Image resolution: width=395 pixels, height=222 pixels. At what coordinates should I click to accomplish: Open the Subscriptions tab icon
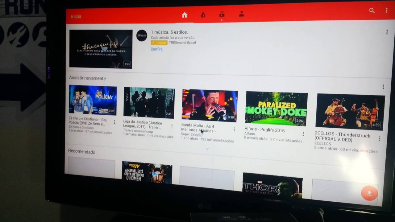[x=222, y=14]
